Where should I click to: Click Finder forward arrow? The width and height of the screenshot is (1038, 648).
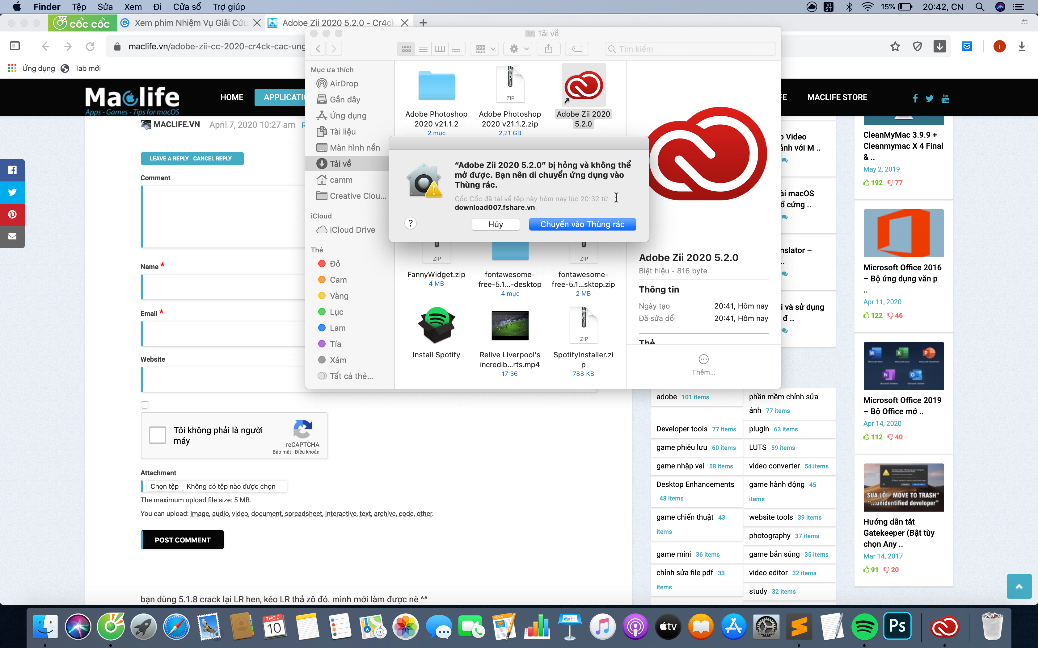[x=334, y=49]
